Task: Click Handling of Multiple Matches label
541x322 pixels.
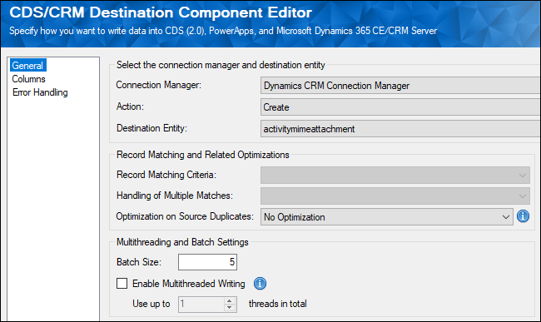Action: (175, 196)
